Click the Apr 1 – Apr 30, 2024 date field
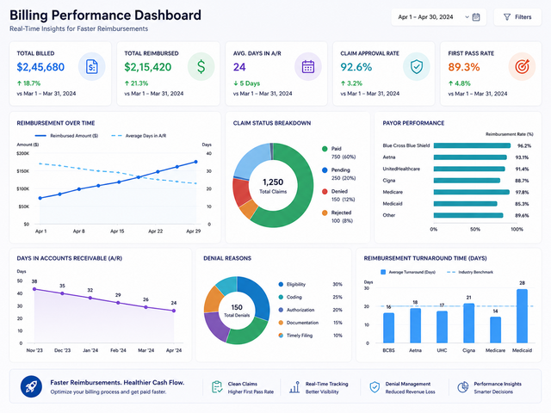 pyautogui.click(x=438, y=17)
